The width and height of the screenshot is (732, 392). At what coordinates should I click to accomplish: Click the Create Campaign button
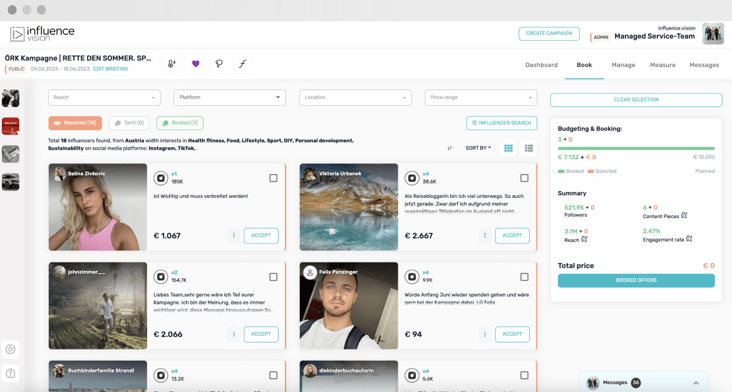coord(549,34)
